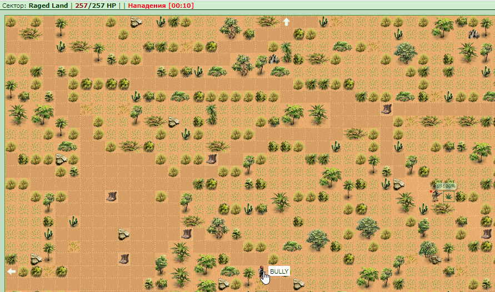Click the topmost boot icon on the map
Viewport: 495px width, 292px height.
click(x=387, y=109)
